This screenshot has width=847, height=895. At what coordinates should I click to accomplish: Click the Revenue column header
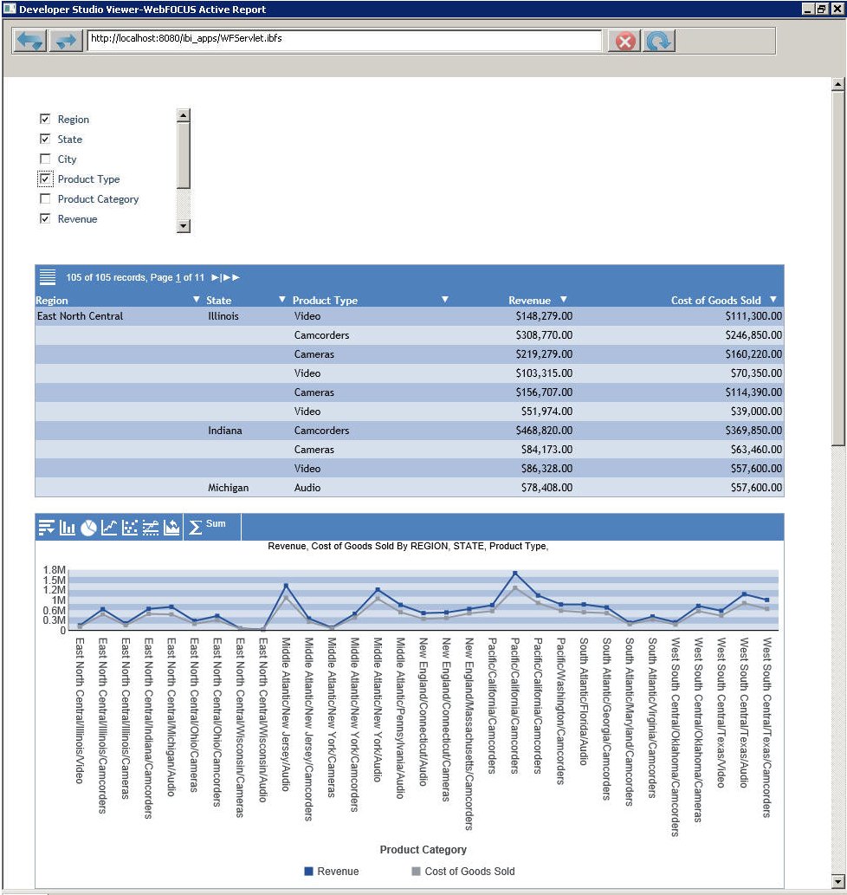[529, 301]
